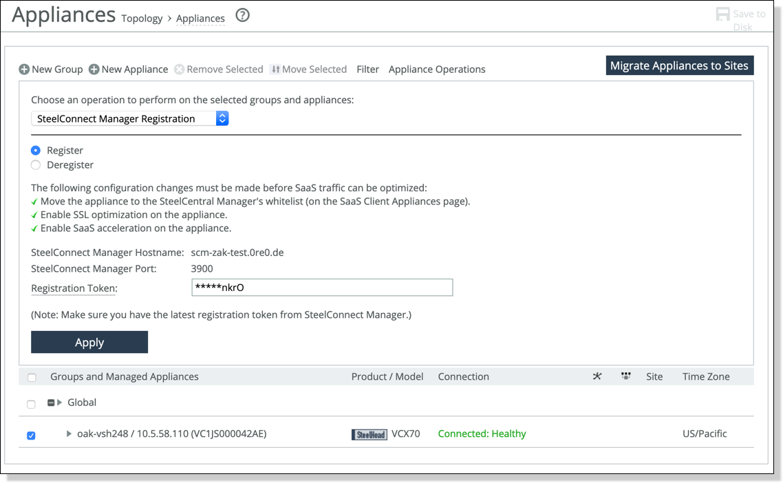Click New Group in the toolbar
The height and width of the screenshot is (483, 783).
click(57, 69)
